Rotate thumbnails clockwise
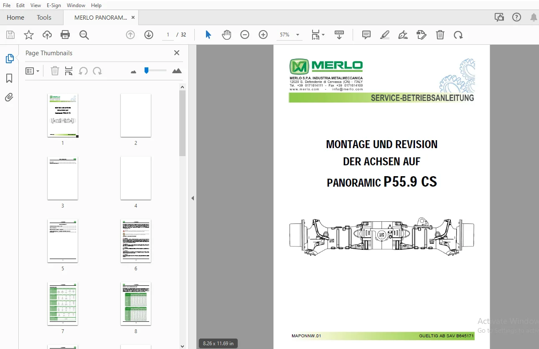This screenshot has width=539, height=349. point(97,71)
